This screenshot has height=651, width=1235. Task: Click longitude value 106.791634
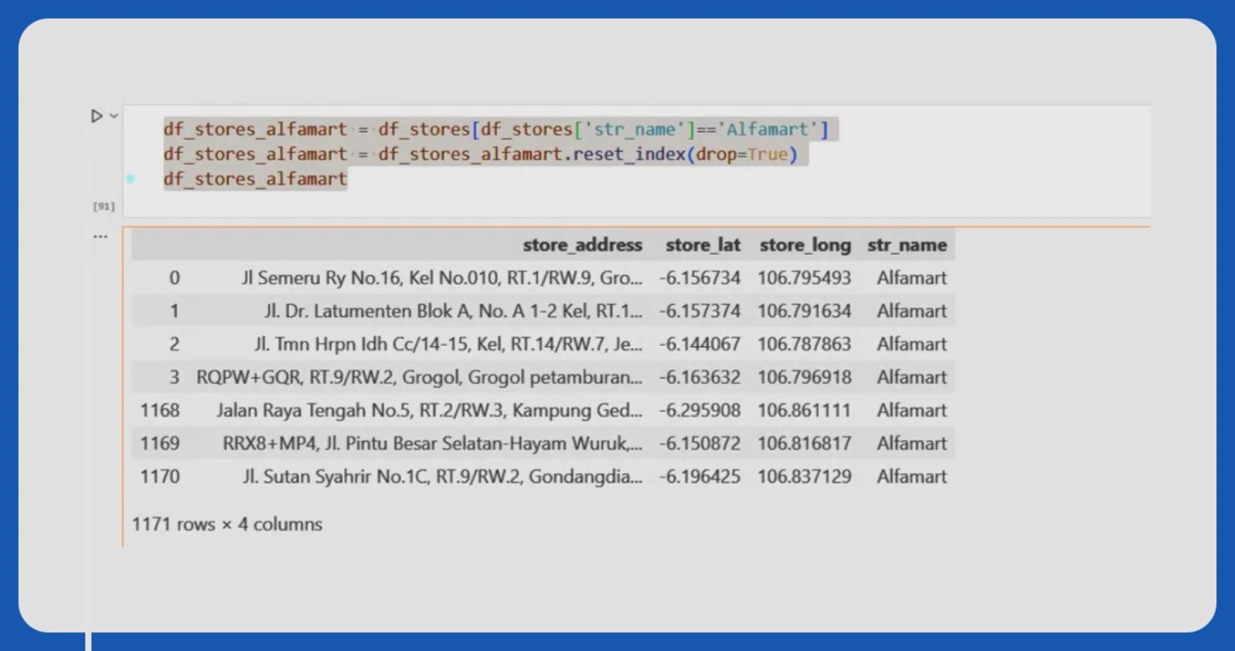[x=804, y=311]
